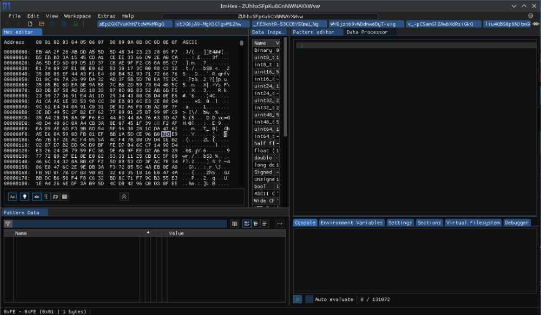Switch to the Environment Variables tab
This screenshot has height=315, width=541.
(x=352, y=223)
